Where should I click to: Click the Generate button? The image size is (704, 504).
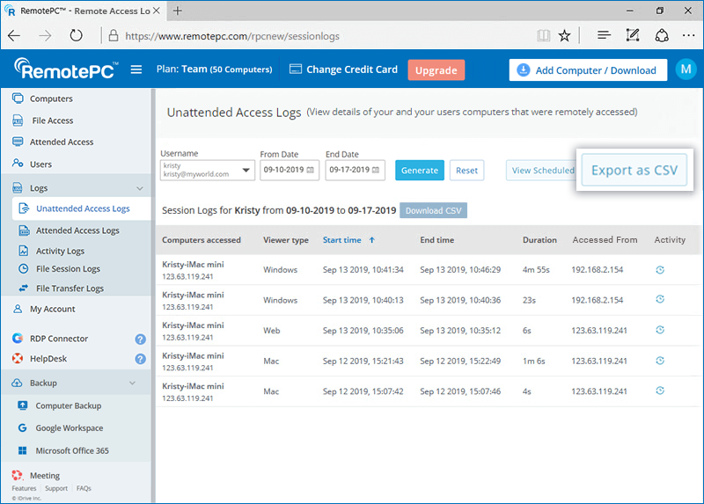coord(419,171)
